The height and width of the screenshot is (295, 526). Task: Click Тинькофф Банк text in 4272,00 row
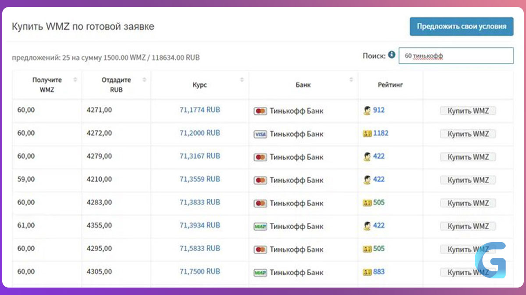pos(297,134)
